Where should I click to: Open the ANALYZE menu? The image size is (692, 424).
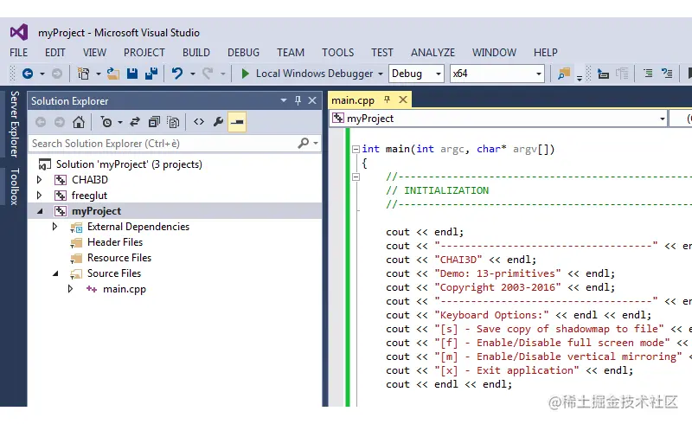pos(433,53)
